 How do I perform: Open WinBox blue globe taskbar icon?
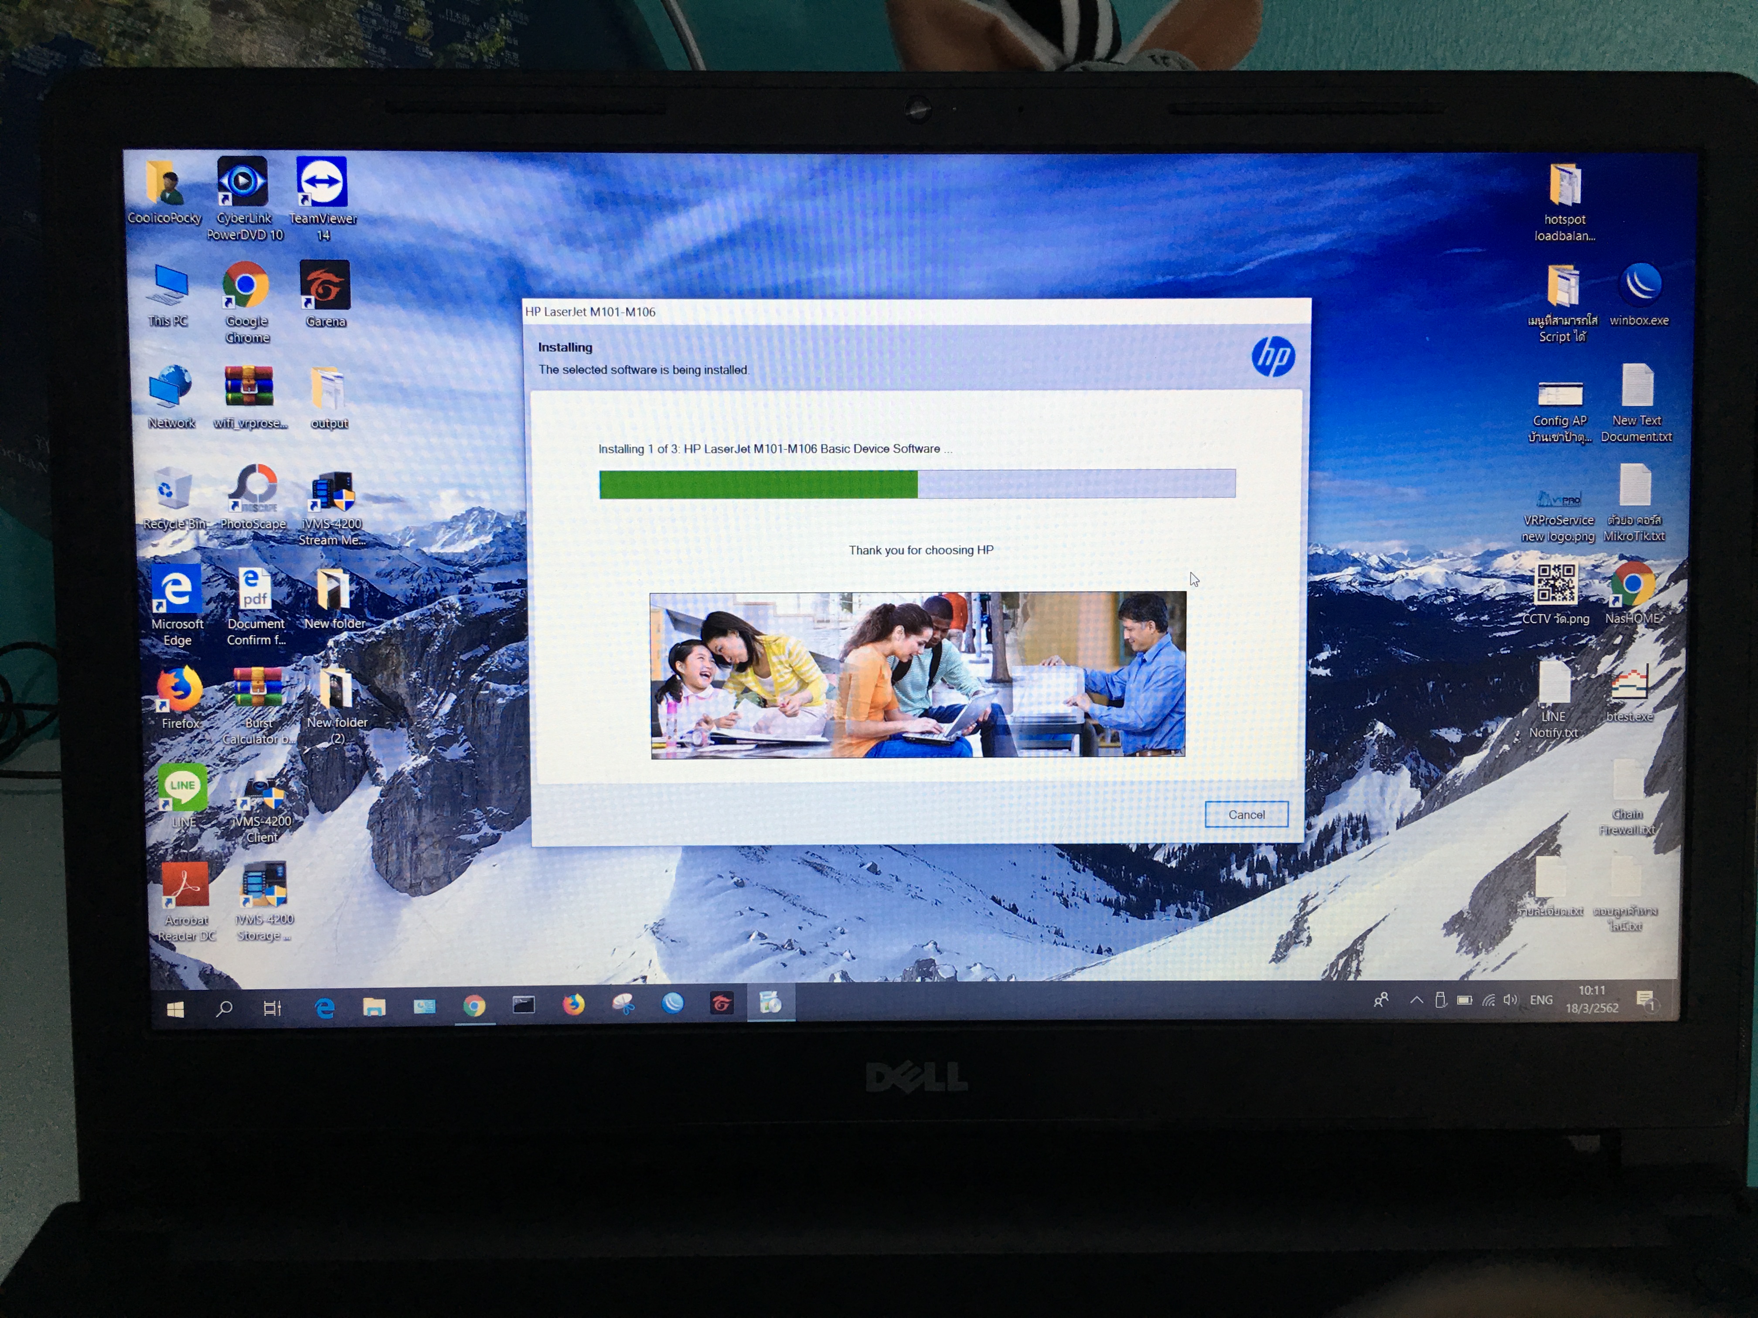[672, 1003]
